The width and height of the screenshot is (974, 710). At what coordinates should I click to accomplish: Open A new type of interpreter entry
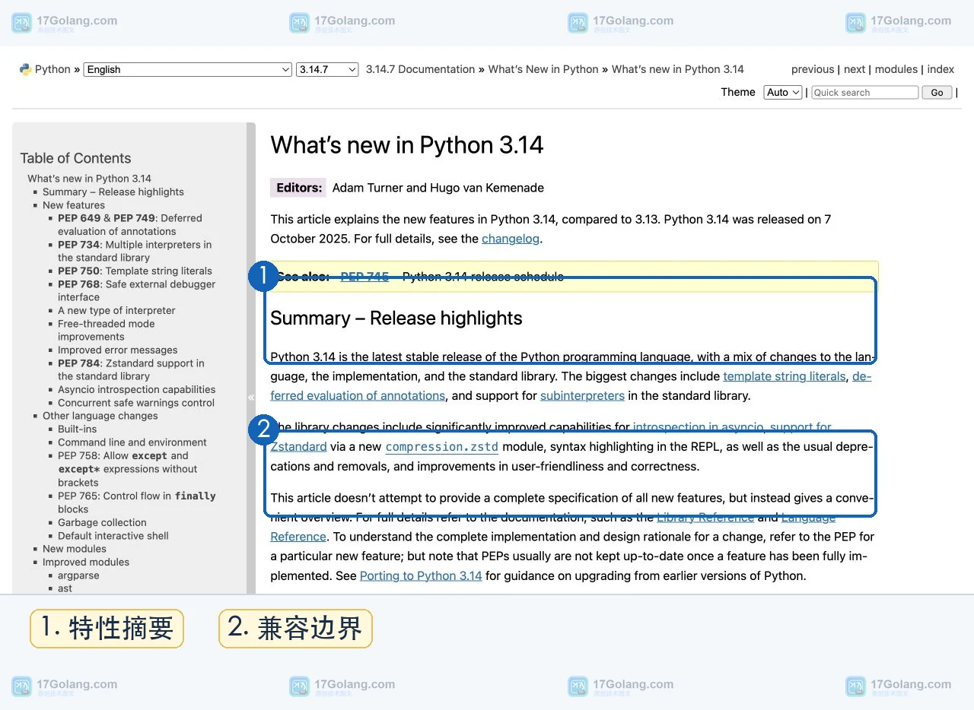click(116, 311)
